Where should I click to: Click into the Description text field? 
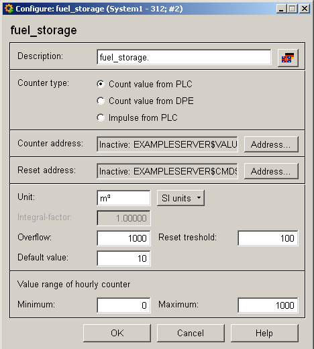184,57
